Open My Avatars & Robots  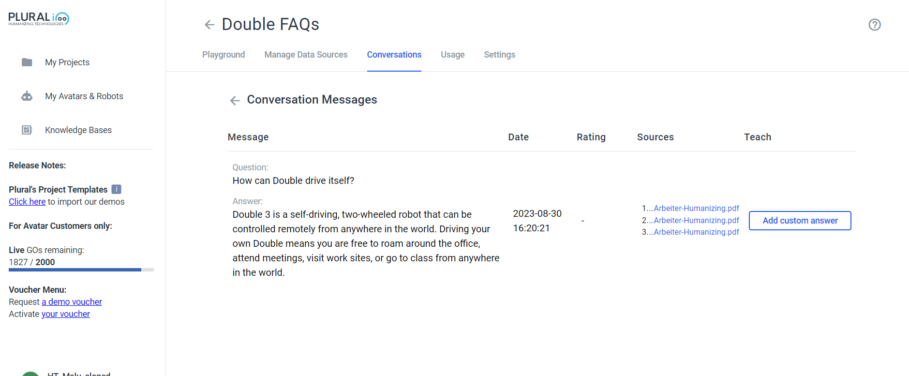click(84, 96)
